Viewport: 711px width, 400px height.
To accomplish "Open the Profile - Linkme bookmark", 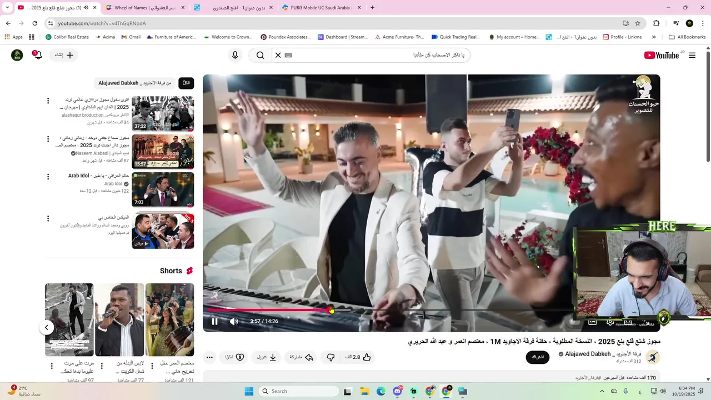I will click(621, 37).
